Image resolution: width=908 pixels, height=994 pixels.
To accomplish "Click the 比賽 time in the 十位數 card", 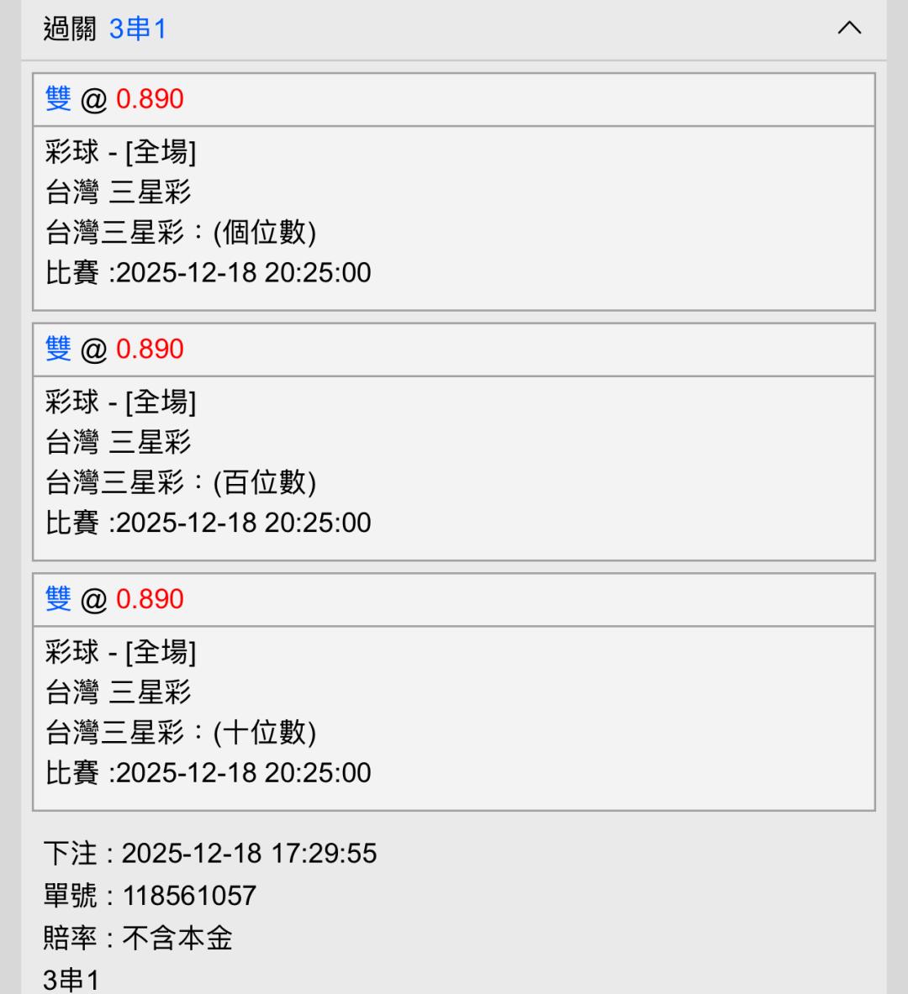I will [x=243, y=773].
